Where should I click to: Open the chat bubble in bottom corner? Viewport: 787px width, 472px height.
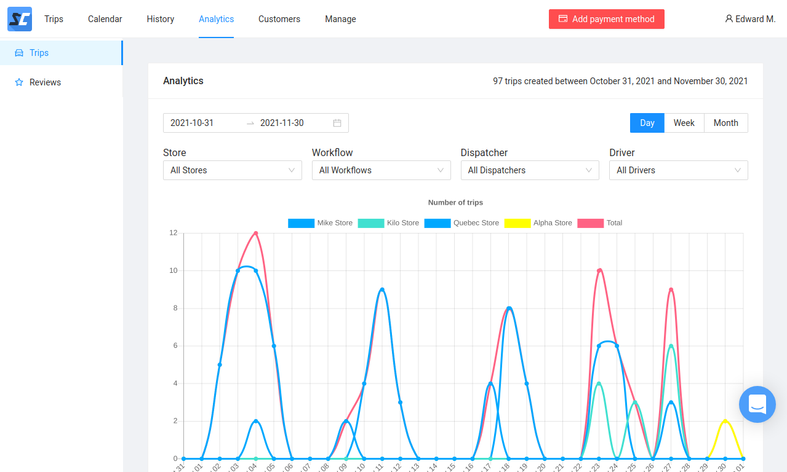757,404
